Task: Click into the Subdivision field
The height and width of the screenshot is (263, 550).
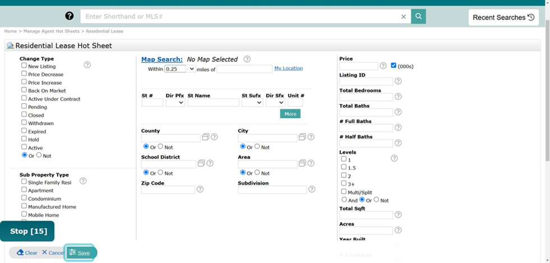Action: coord(272,190)
